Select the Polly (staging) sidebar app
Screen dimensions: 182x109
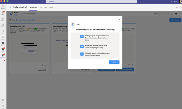point(3,56)
